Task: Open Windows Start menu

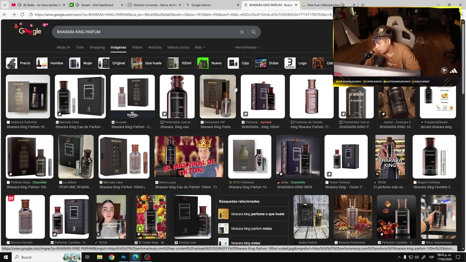Action: (x=6, y=257)
